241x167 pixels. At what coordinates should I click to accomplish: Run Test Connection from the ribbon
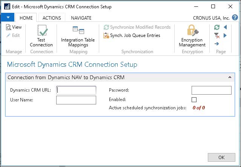click(41, 36)
